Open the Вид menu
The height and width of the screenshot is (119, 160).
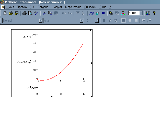32,7
